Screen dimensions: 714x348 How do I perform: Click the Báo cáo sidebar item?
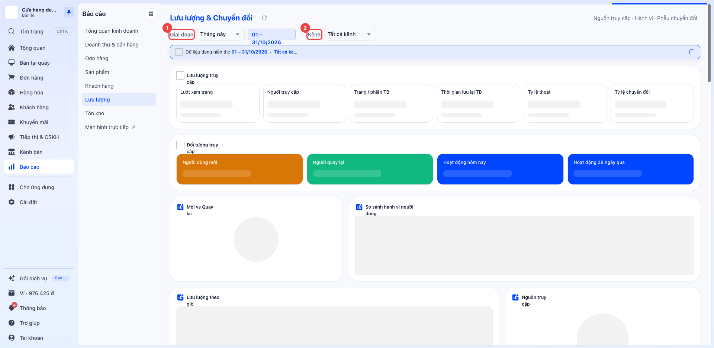[x=39, y=167]
